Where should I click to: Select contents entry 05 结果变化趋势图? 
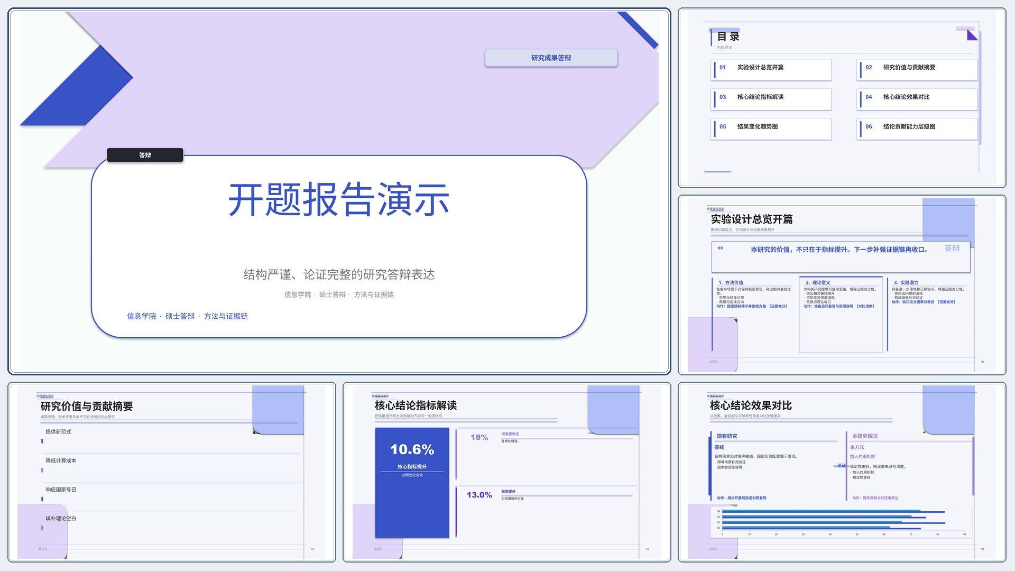click(x=771, y=128)
